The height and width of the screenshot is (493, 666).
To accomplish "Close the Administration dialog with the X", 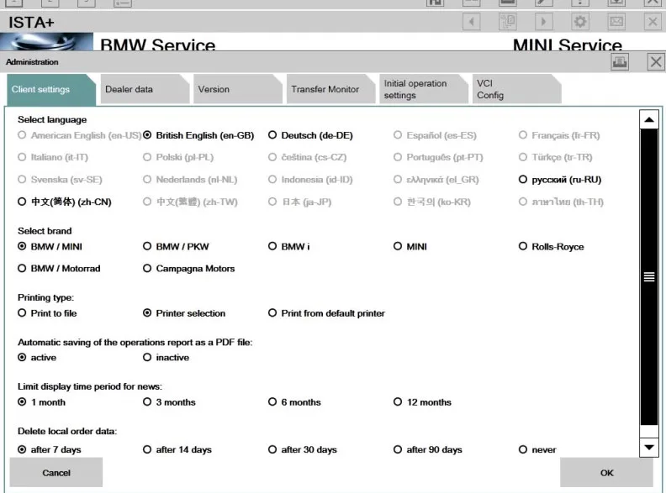I will coord(656,62).
